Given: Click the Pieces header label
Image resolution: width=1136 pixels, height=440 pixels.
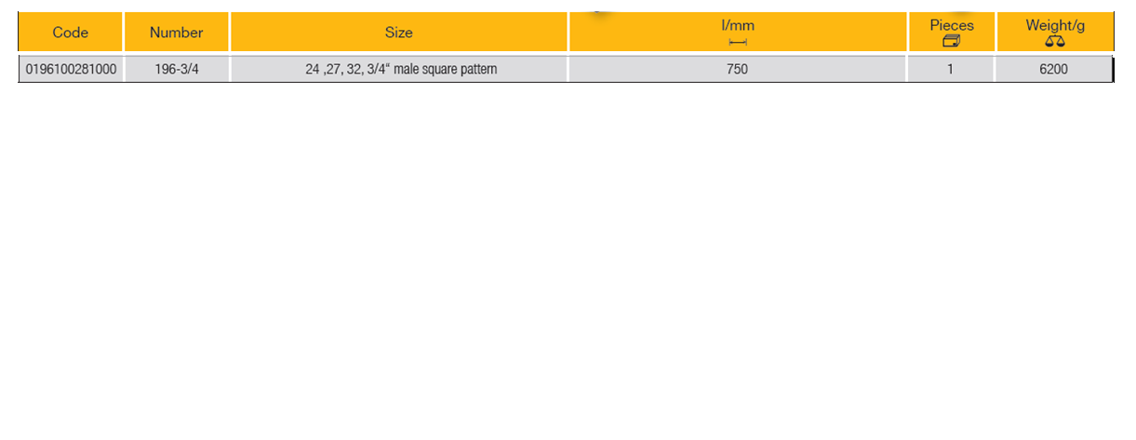Looking at the screenshot, I should pos(952,25).
